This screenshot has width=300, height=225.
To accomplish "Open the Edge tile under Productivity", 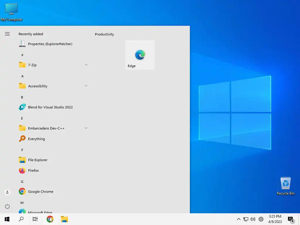I will coord(140,55).
